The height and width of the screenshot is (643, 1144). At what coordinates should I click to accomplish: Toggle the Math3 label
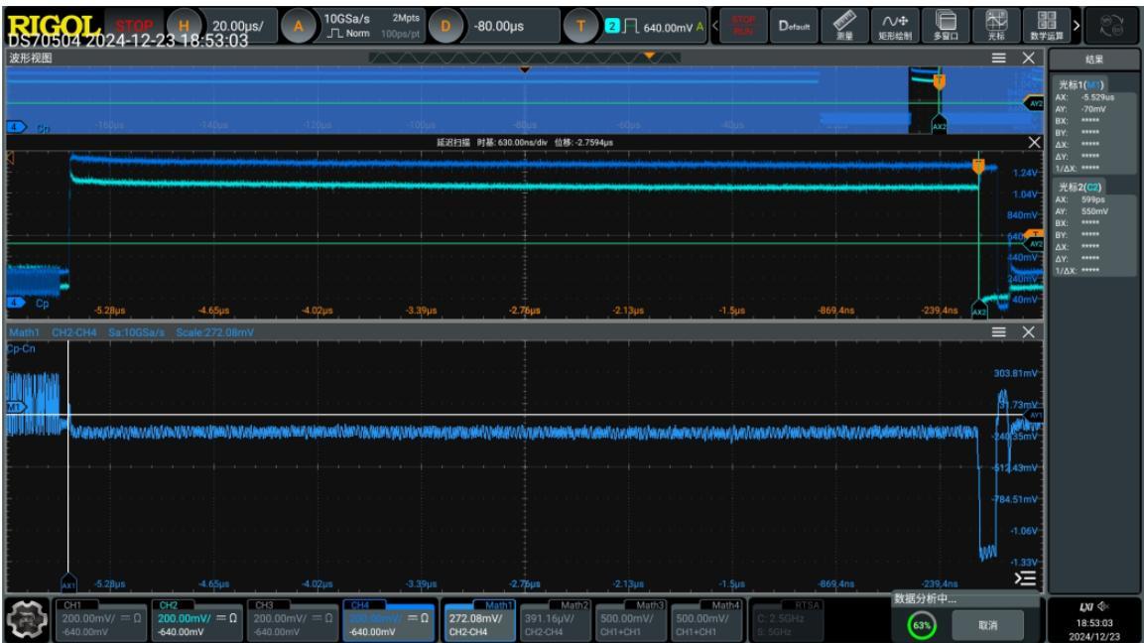pyautogui.click(x=649, y=605)
